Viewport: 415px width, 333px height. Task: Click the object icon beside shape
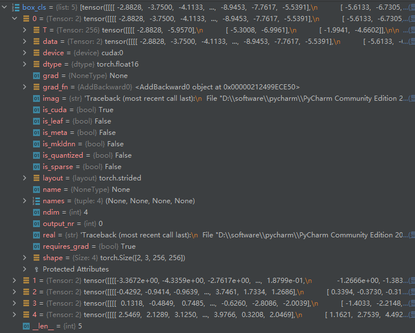(x=36, y=257)
